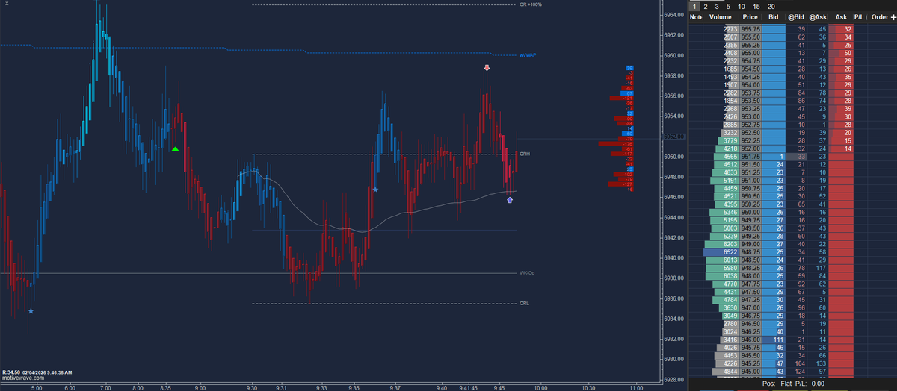Select the blue star marker near 5:00
The image size is (897, 391).
point(31,310)
